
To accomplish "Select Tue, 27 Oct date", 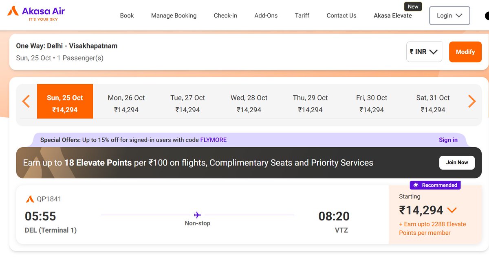I will [x=187, y=103].
